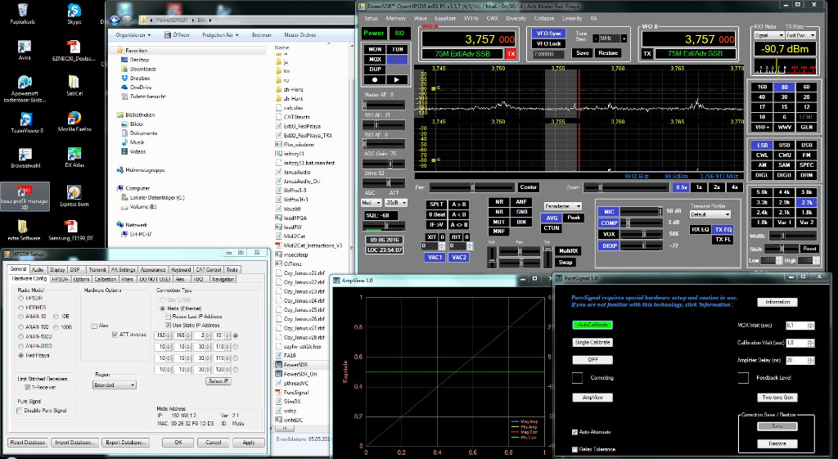Switch to Audio tab in HPSDR Setup

tap(38, 269)
